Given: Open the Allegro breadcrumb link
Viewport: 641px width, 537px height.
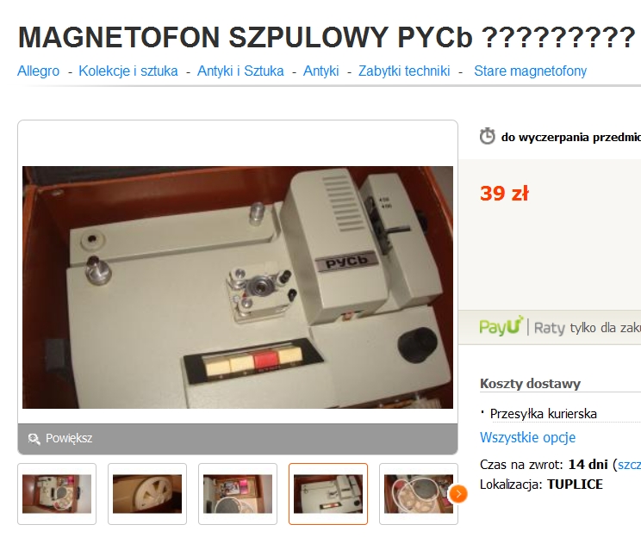Looking at the screenshot, I should coord(39,71).
